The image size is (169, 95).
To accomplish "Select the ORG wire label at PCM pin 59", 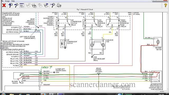I will [25, 65].
